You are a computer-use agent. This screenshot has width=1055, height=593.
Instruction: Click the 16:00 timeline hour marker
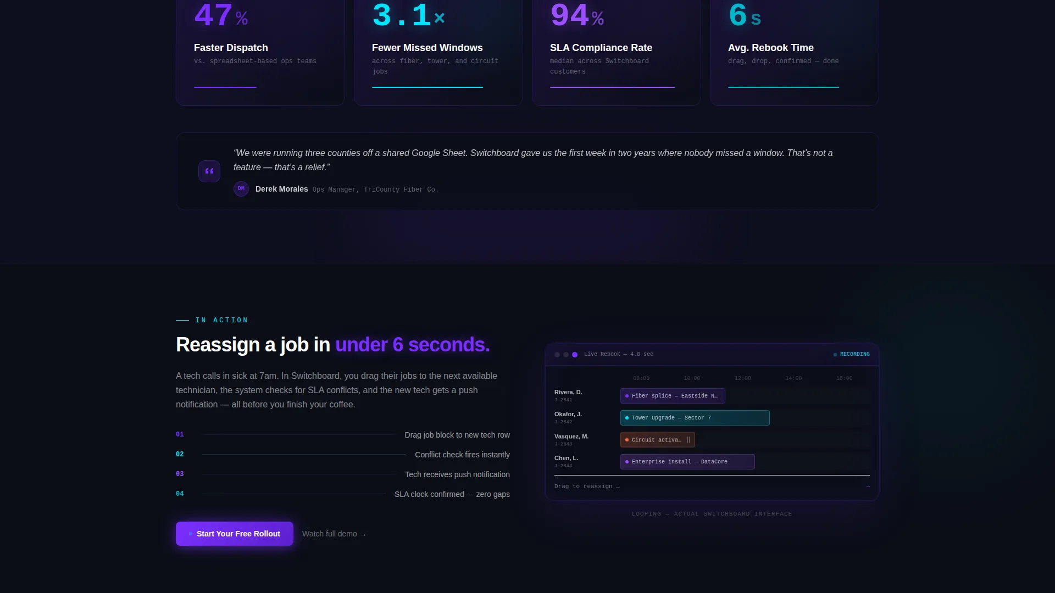[x=845, y=378]
